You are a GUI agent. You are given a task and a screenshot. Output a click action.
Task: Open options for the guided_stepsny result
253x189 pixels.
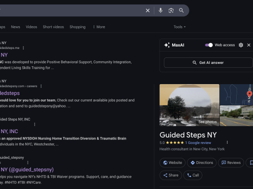pyautogui.click(x=28, y=163)
